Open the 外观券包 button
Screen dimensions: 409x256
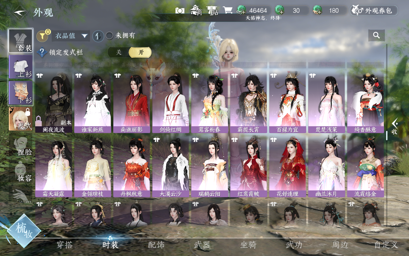pyautogui.click(x=374, y=11)
